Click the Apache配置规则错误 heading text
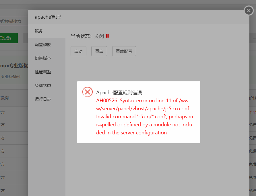 point(119,93)
